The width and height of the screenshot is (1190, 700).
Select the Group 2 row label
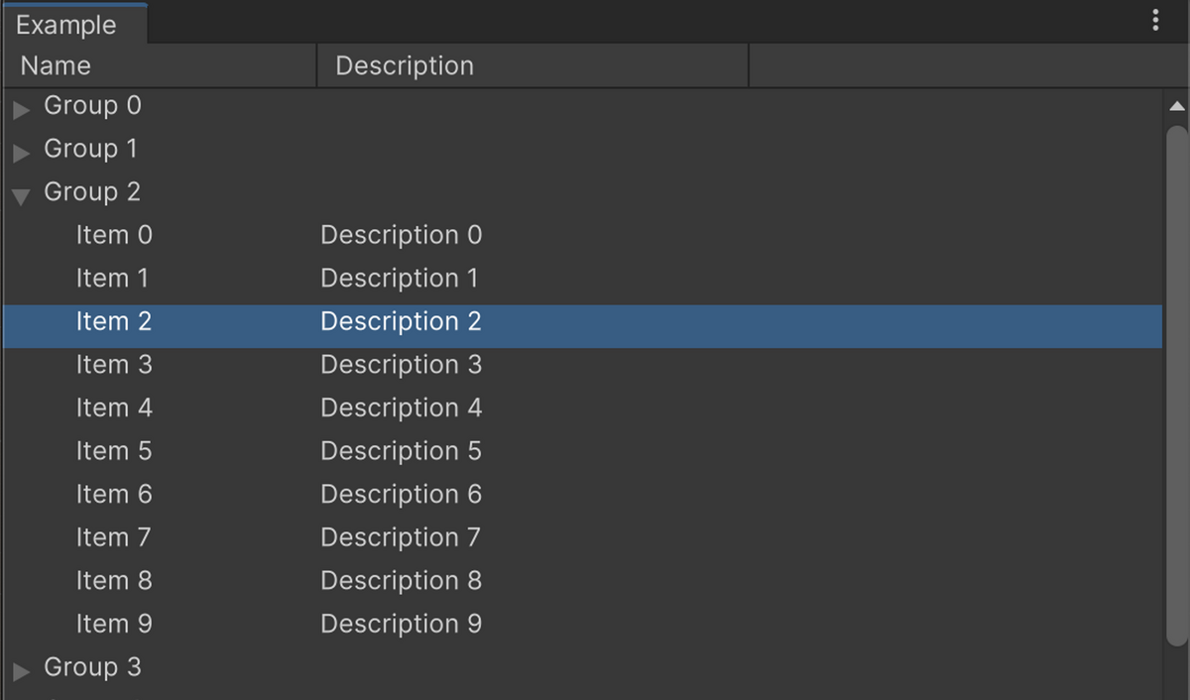92,191
